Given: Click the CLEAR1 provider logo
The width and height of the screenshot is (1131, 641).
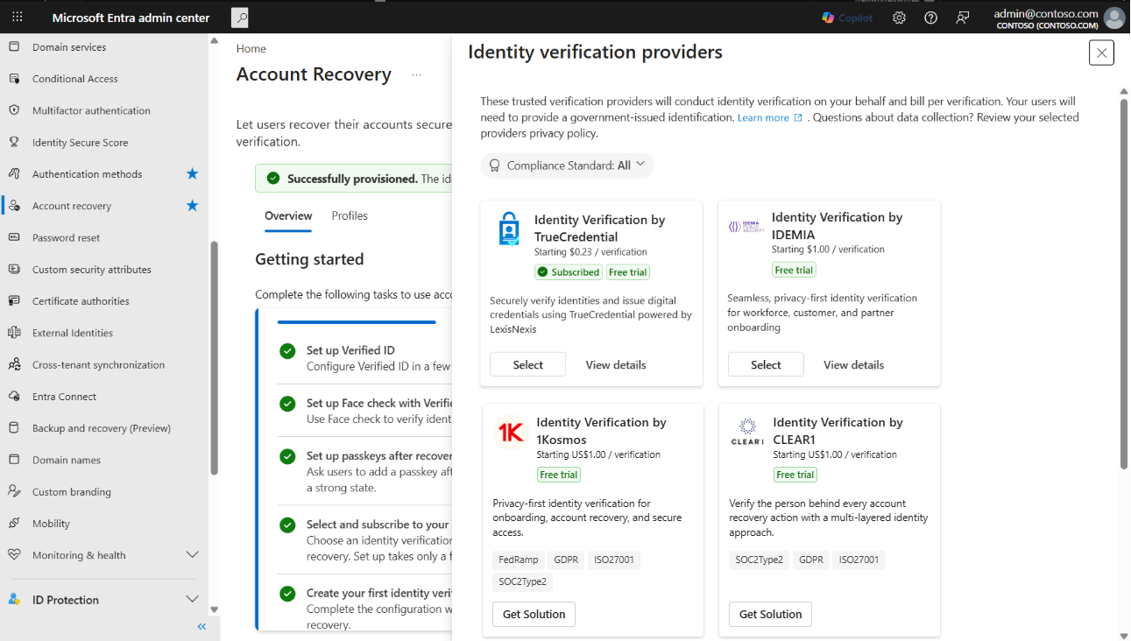Looking at the screenshot, I should [747, 432].
